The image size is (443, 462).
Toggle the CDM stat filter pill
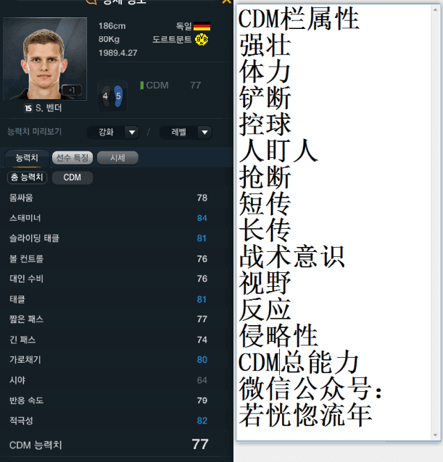pos(73,177)
